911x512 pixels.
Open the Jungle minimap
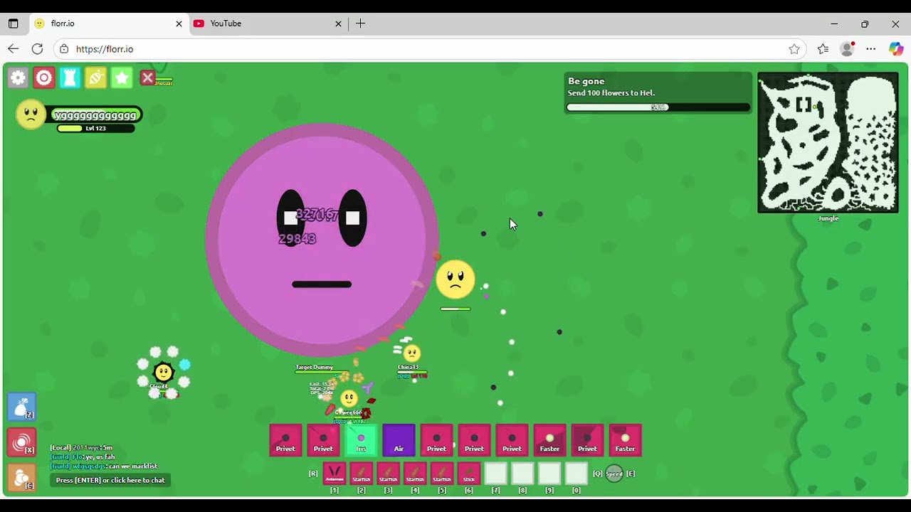[828, 142]
